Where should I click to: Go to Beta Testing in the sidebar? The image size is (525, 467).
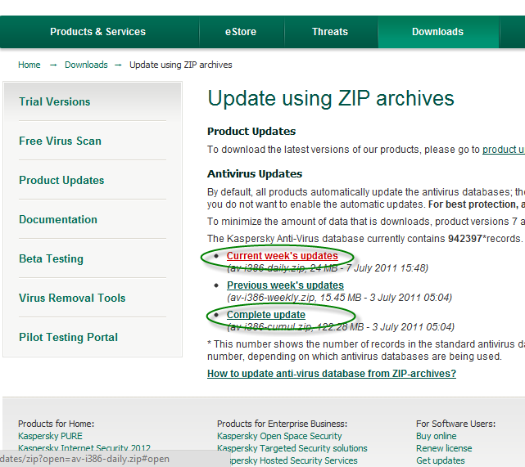pos(52,258)
